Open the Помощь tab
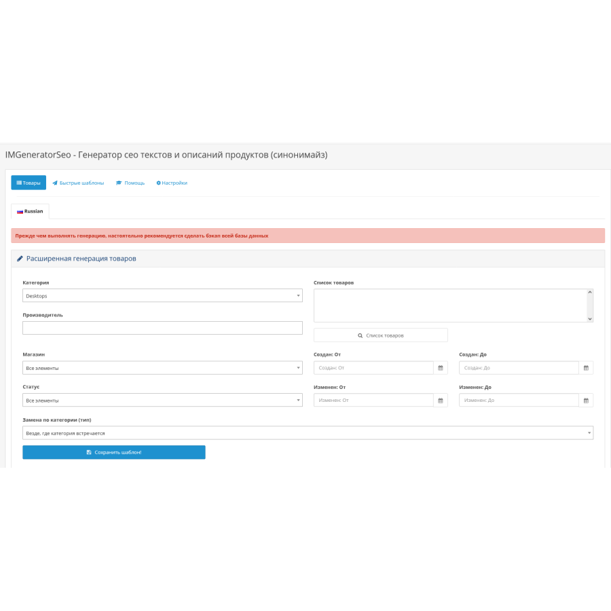Image resolution: width=611 pixels, height=611 pixels. (x=130, y=183)
